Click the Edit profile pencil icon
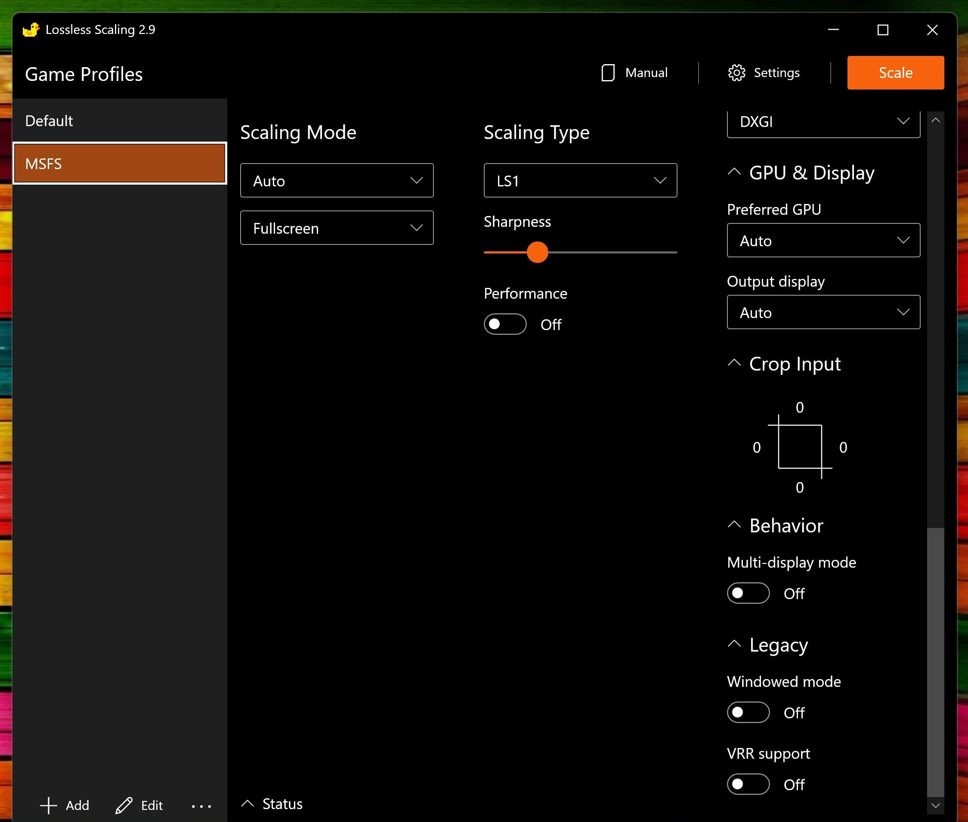 [123, 805]
